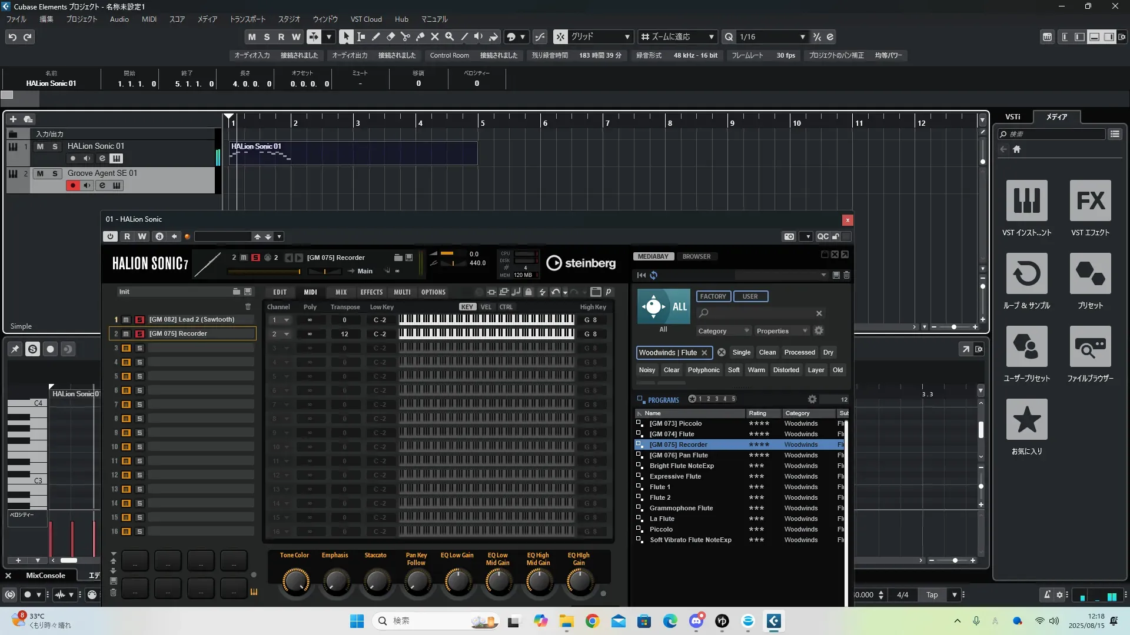
Task: Select the Warm attribute tag
Action: (756, 370)
